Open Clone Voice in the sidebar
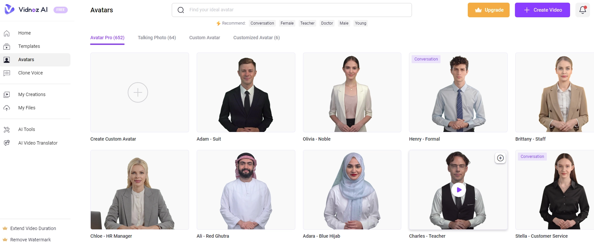 click(30, 73)
